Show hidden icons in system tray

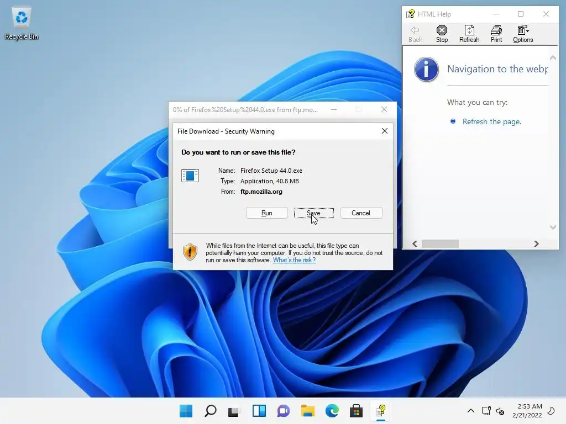click(471, 411)
